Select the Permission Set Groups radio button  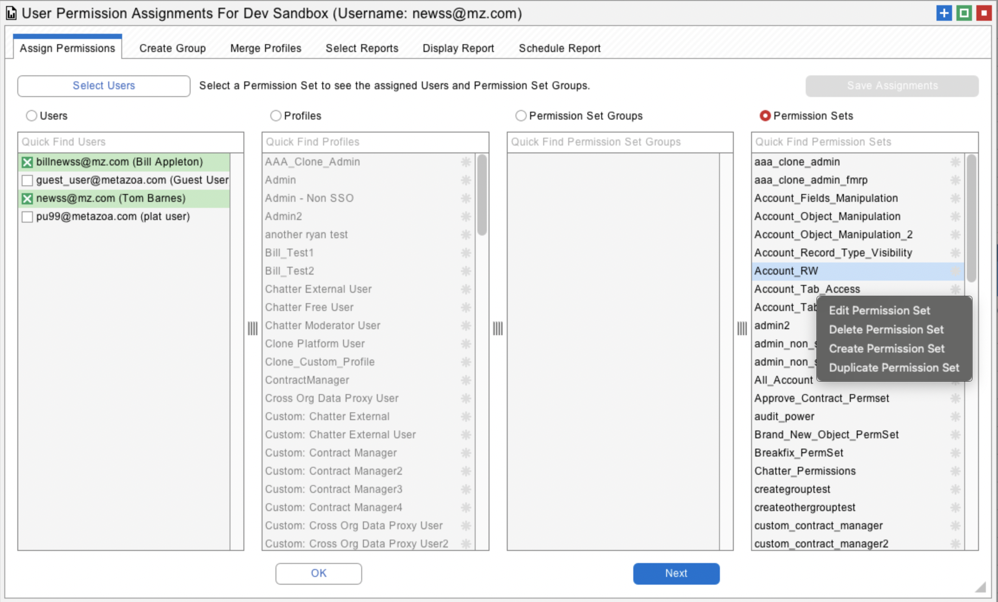tap(521, 116)
